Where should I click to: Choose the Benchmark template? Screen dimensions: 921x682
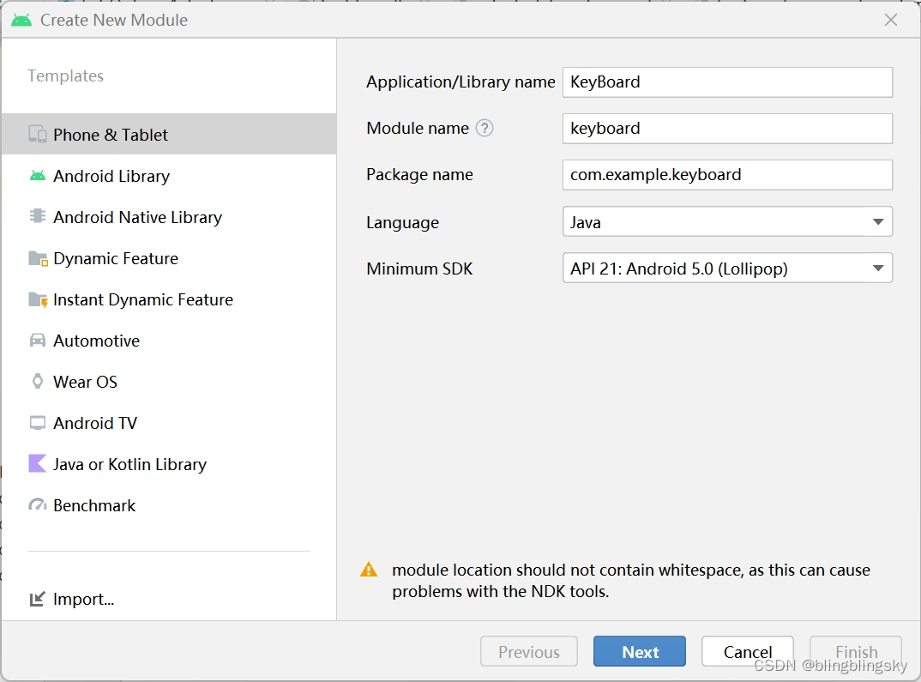tap(94, 505)
